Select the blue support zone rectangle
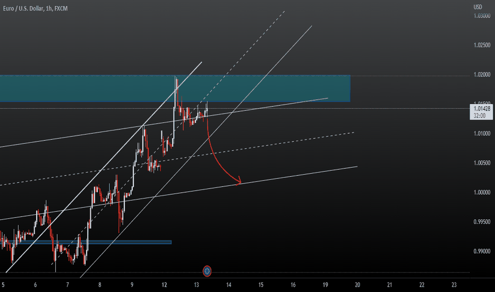The width and height of the screenshot is (495, 292). (x=86, y=242)
